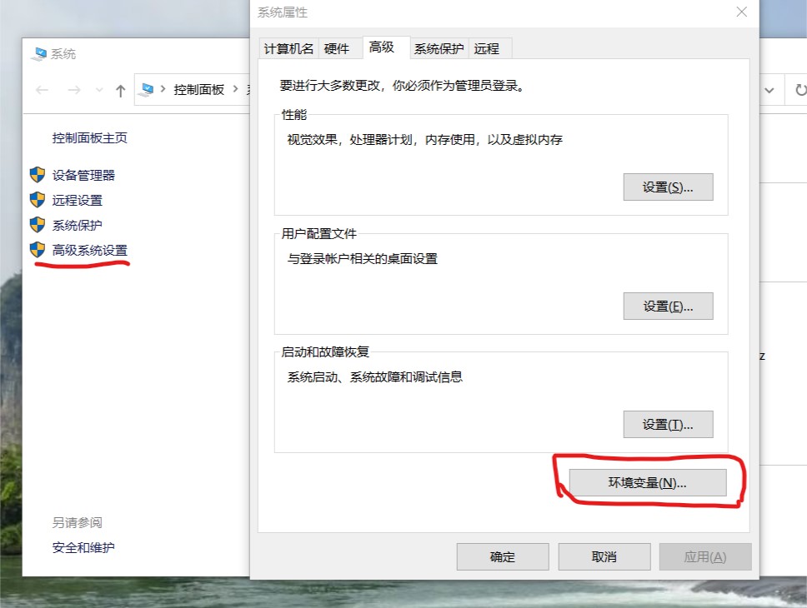Open 远程设置 link in the sidebar

pyautogui.click(x=78, y=200)
